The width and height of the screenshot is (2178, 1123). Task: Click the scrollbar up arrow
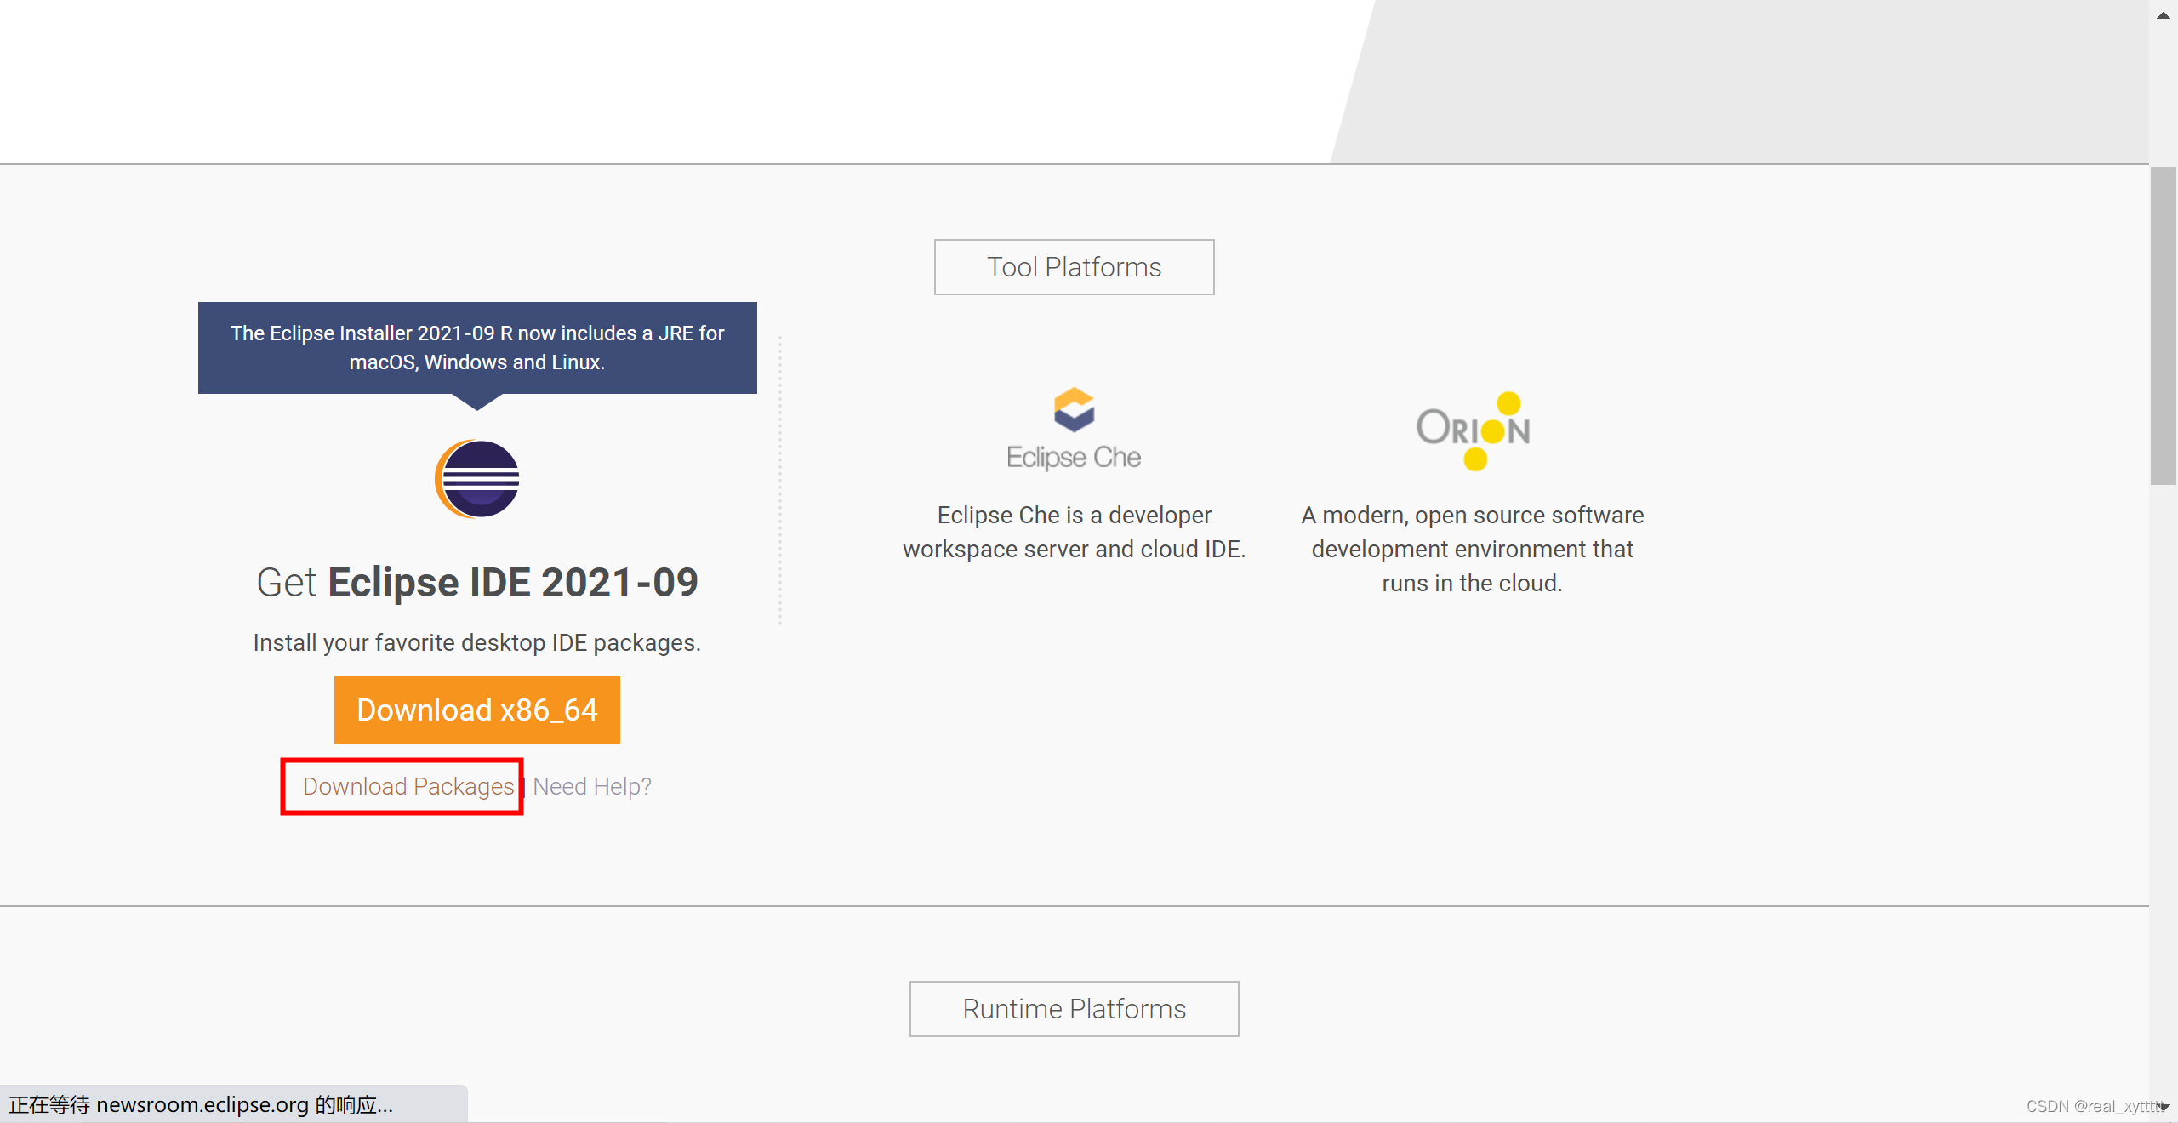[2163, 14]
